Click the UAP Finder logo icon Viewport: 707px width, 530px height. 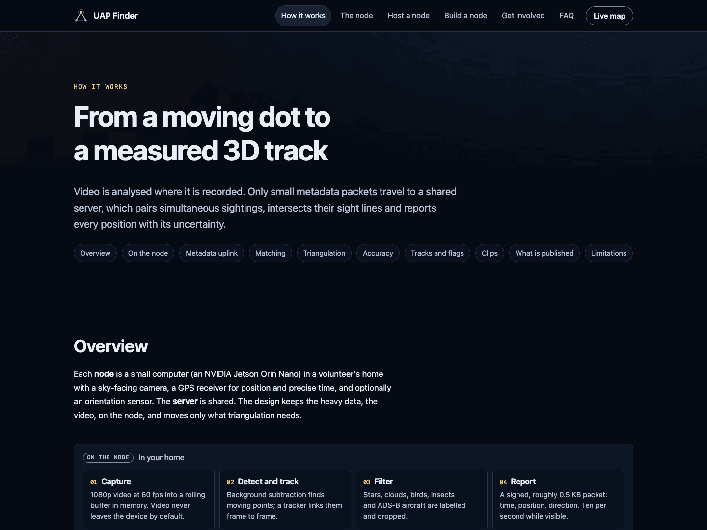(81, 16)
